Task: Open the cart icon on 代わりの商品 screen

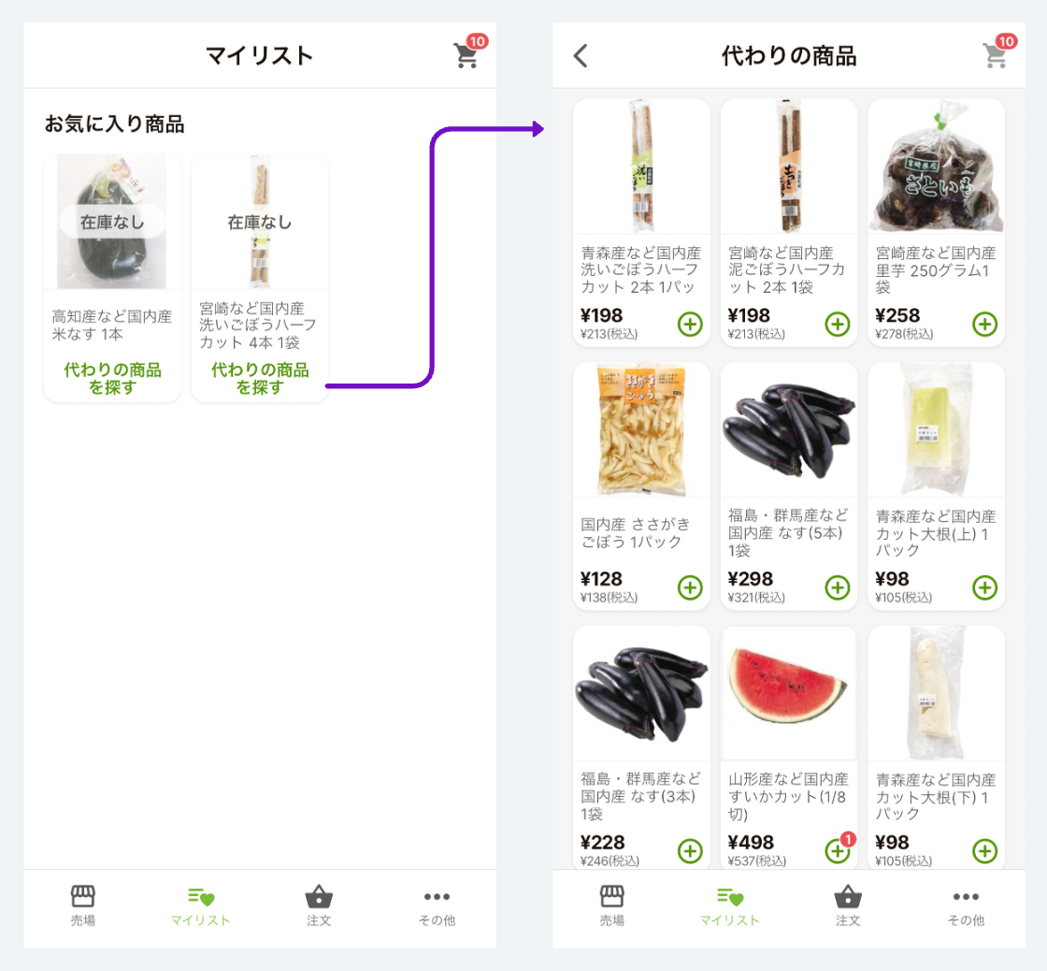Action: tap(997, 53)
